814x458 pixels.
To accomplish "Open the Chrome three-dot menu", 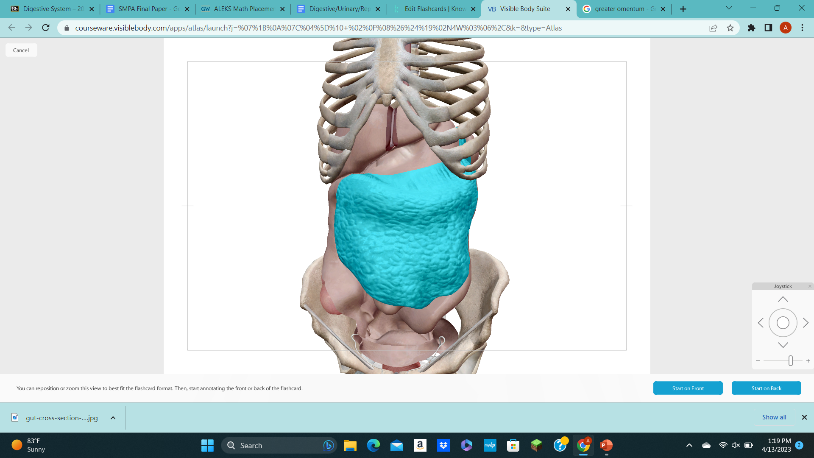I will (x=802, y=28).
